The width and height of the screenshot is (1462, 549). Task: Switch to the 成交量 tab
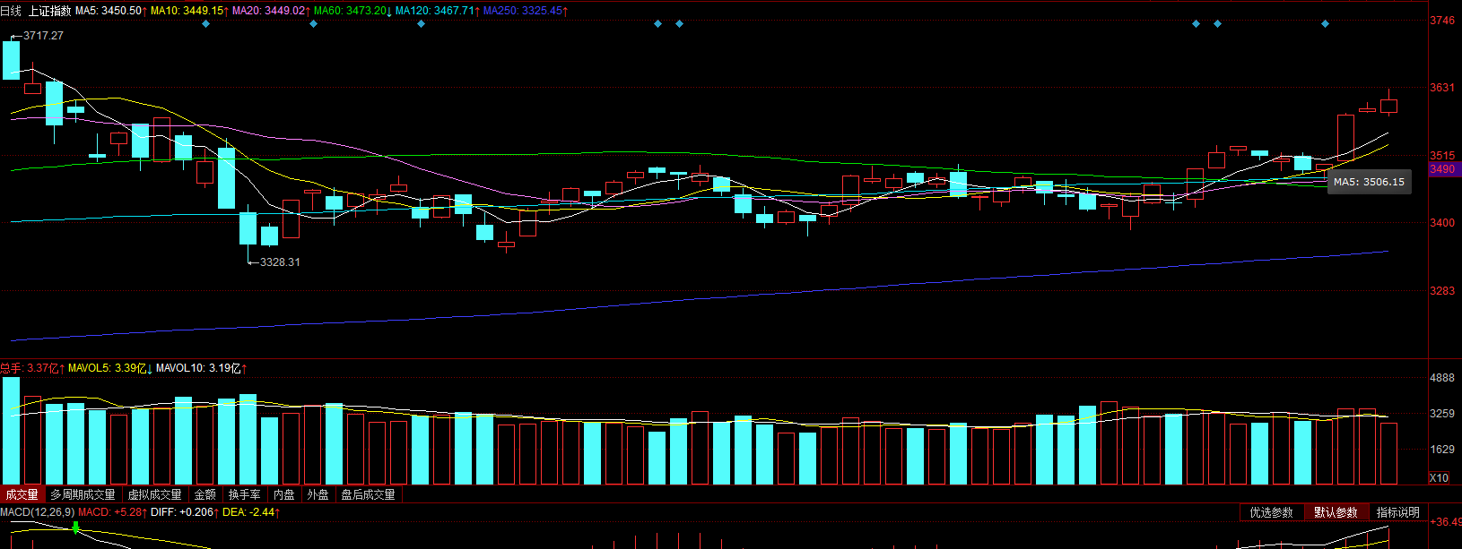(x=22, y=494)
